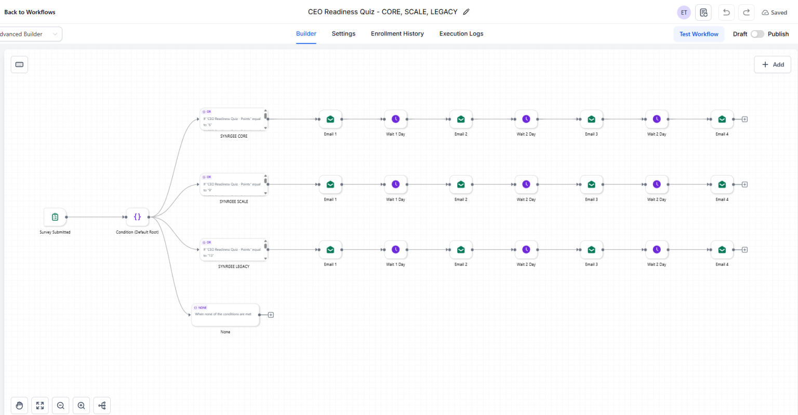Toggle the Draft/Publish switch
This screenshot has height=415, width=798.
click(757, 34)
